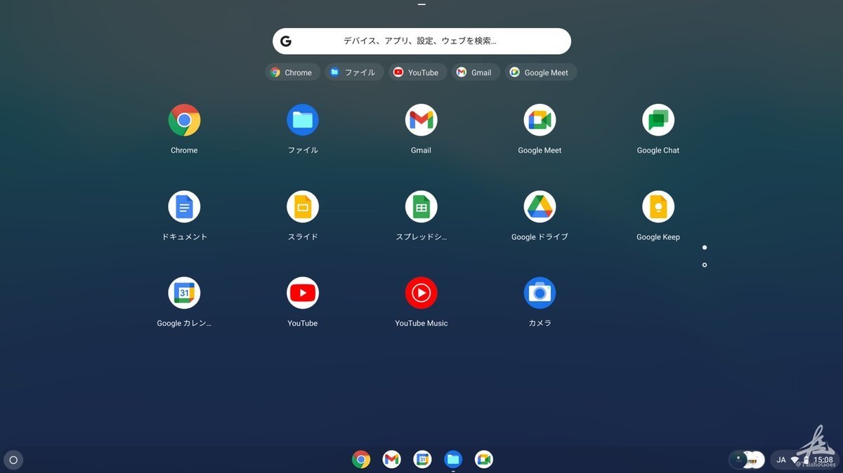Open Chrome from the shelf
This screenshot has width=843, height=473.
pyautogui.click(x=361, y=460)
